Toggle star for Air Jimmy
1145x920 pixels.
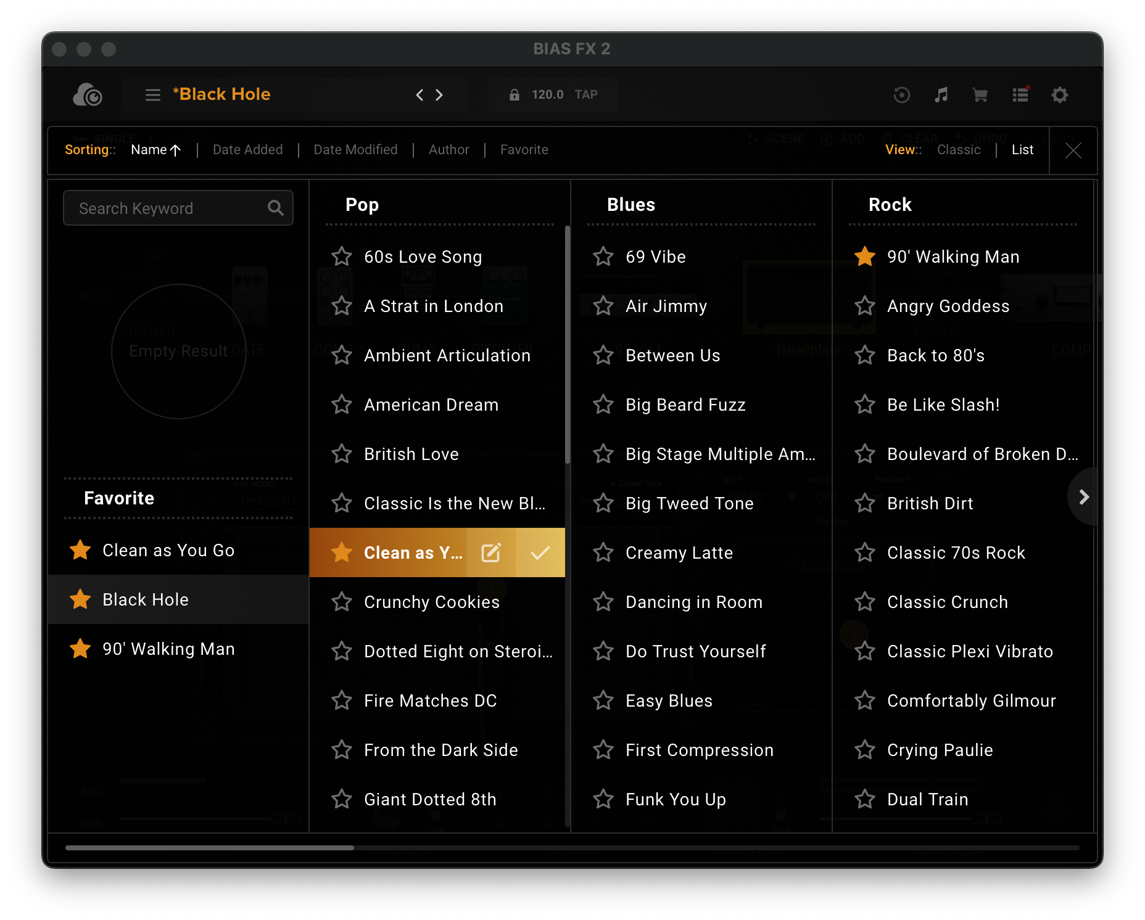click(x=603, y=306)
